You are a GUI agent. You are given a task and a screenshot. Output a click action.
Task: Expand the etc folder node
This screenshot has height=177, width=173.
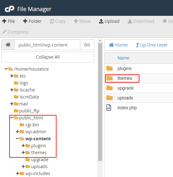[x=12, y=76]
